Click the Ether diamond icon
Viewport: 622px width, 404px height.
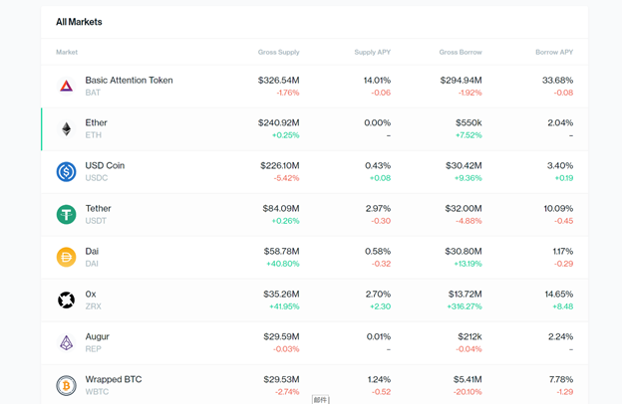coord(66,129)
